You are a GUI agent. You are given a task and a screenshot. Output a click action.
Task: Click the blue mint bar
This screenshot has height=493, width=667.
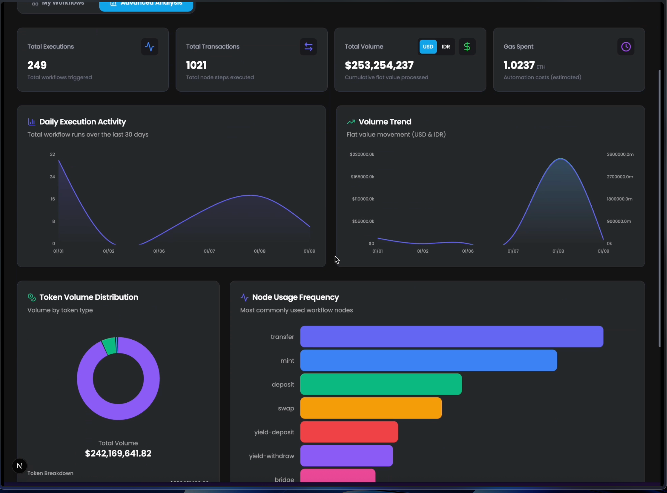click(428, 361)
